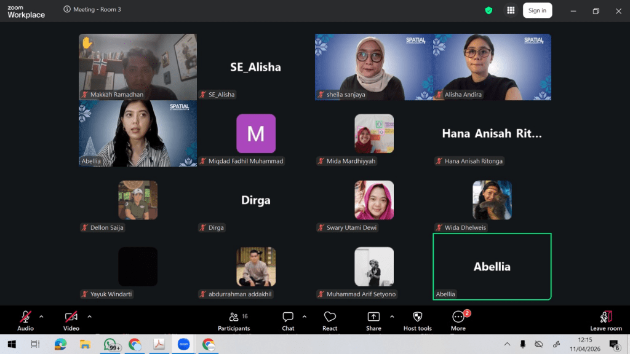Open Microsoft Edge from the taskbar
The image size is (630, 354).
coord(60,344)
